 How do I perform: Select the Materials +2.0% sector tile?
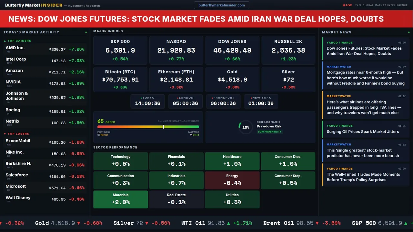[121, 199]
